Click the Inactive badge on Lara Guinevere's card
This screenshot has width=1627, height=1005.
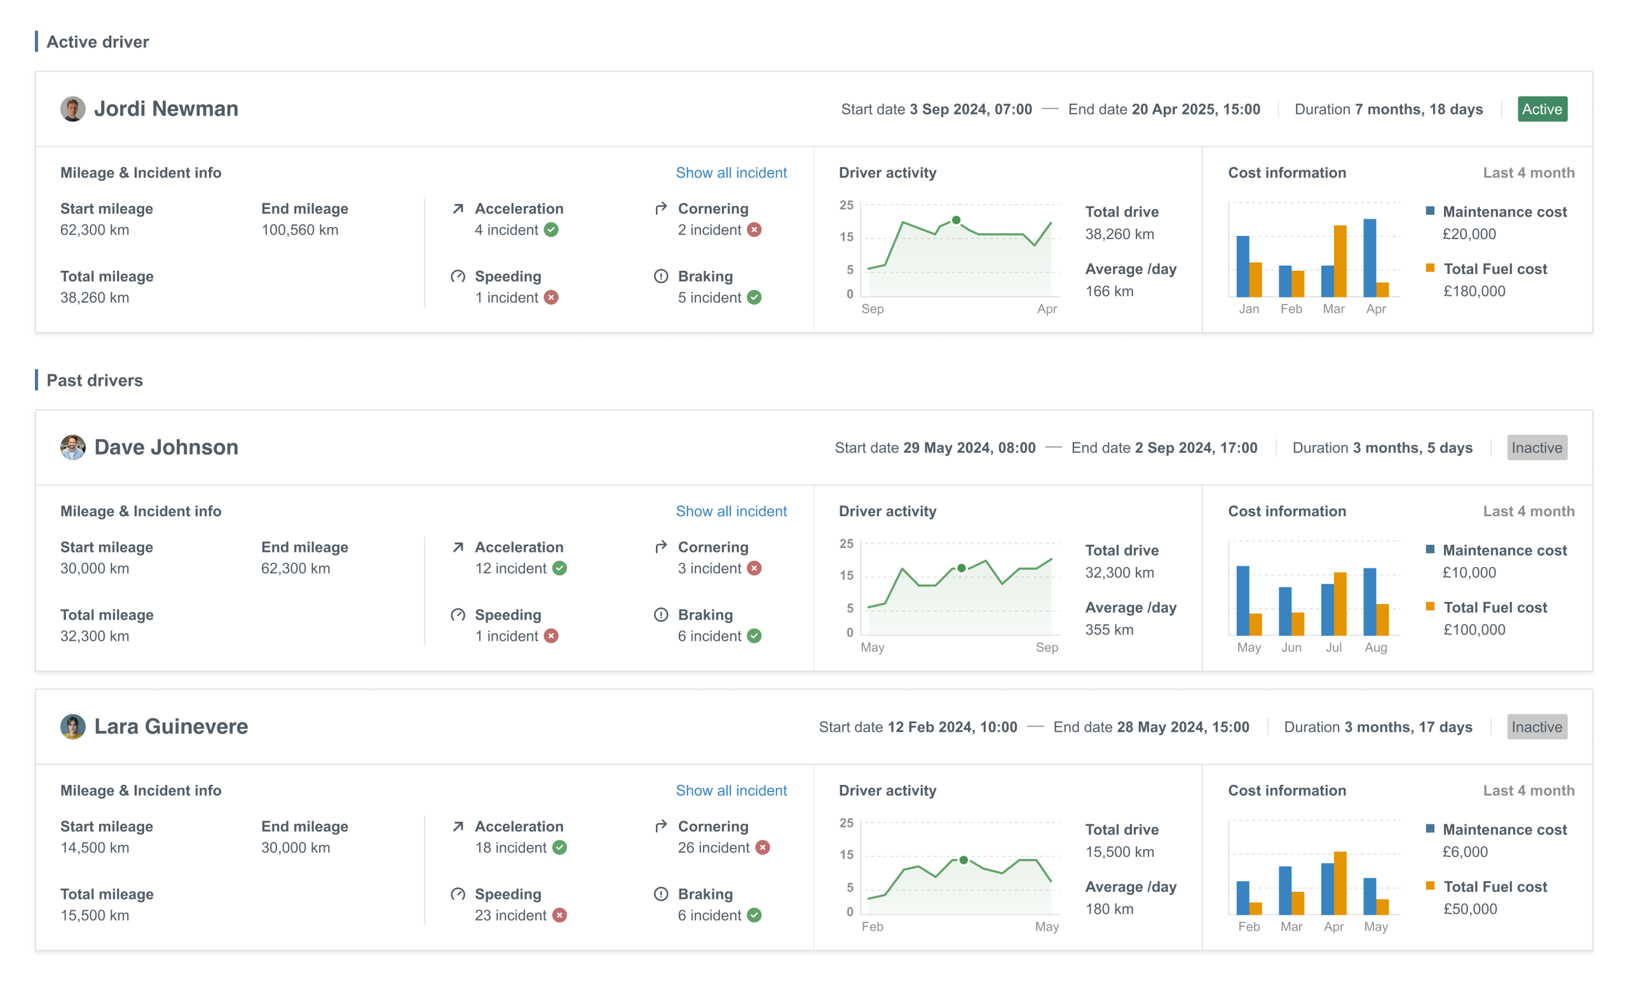1537,727
